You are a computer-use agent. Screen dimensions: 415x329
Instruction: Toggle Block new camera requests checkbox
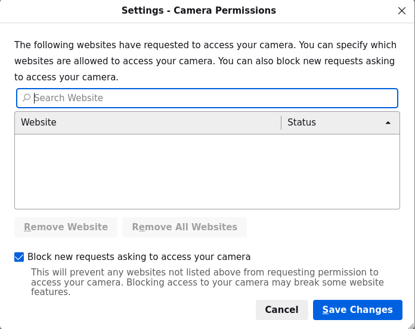point(19,257)
